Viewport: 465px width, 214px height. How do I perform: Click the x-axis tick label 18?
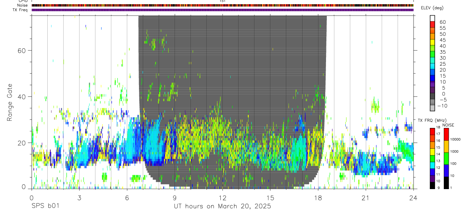[318, 198]
